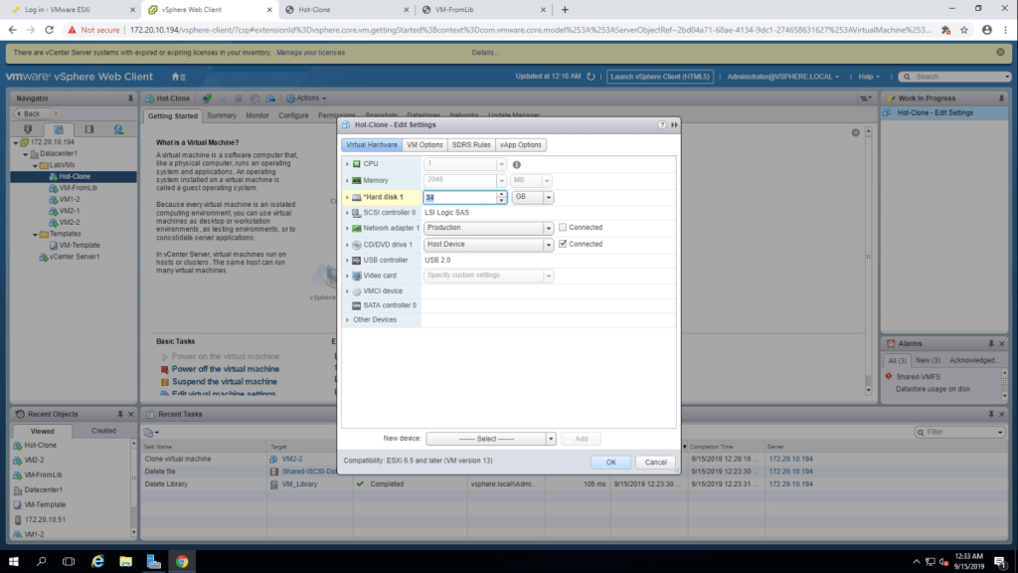Viewport: 1018px width, 573px height.
Task: Expand the Hard disk 1 settings row
Action: pyautogui.click(x=347, y=197)
